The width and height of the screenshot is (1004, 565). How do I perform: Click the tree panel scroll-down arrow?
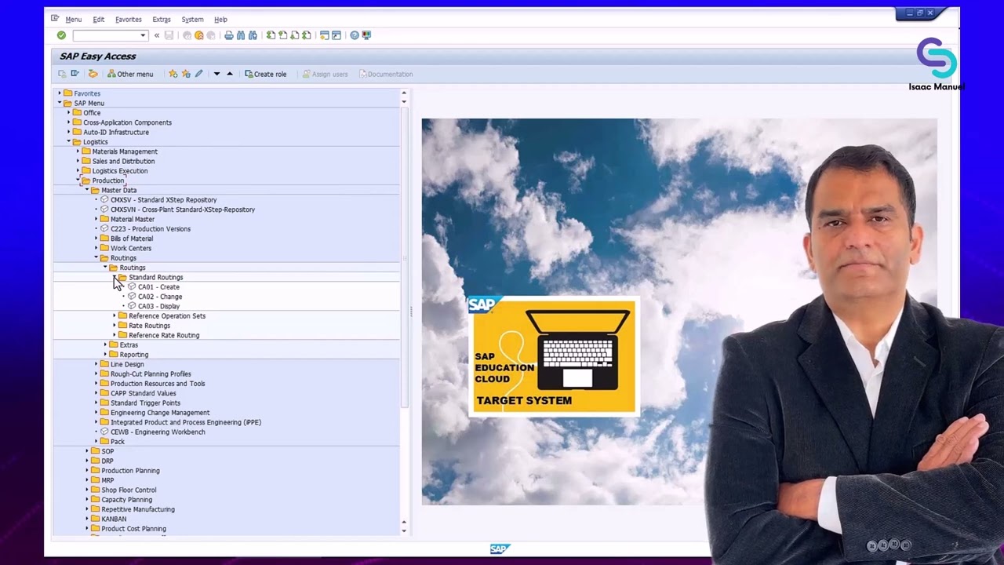pyautogui.click(x=404, y=531)
